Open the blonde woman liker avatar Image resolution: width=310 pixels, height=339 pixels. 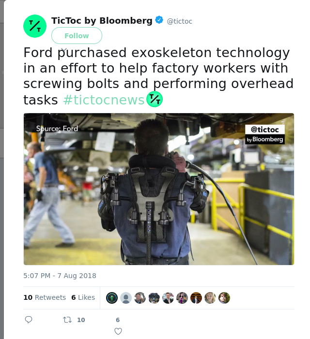[210, 298]
